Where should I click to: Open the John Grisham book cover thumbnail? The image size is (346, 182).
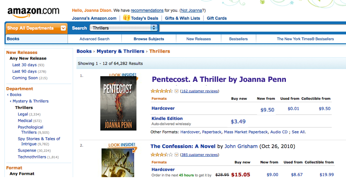(x=118, y=163)
